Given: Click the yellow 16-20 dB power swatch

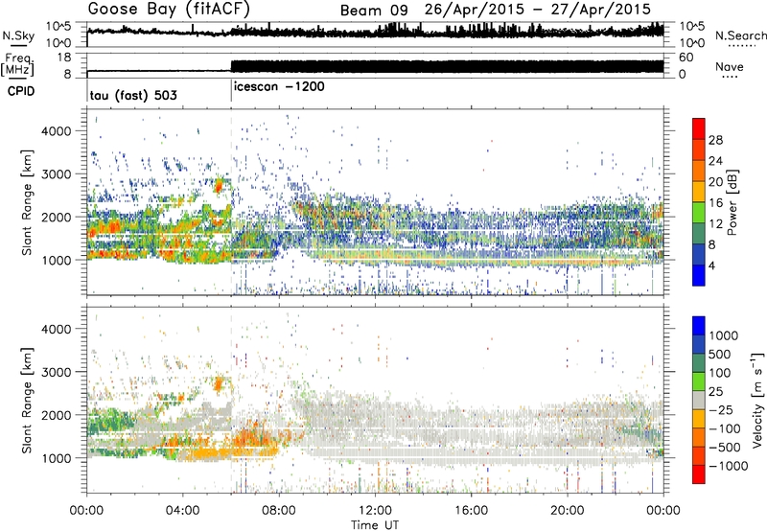Looking at the screenshot, I should point(699,192).
